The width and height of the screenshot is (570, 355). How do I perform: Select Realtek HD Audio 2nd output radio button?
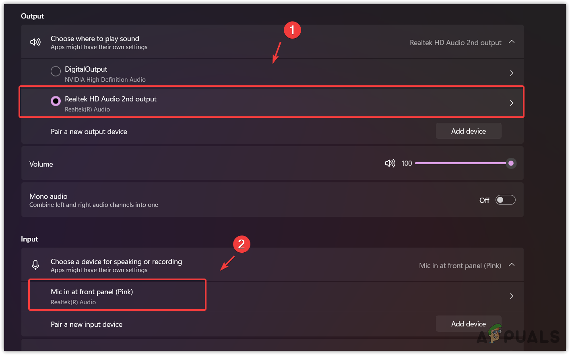point(56,101)
